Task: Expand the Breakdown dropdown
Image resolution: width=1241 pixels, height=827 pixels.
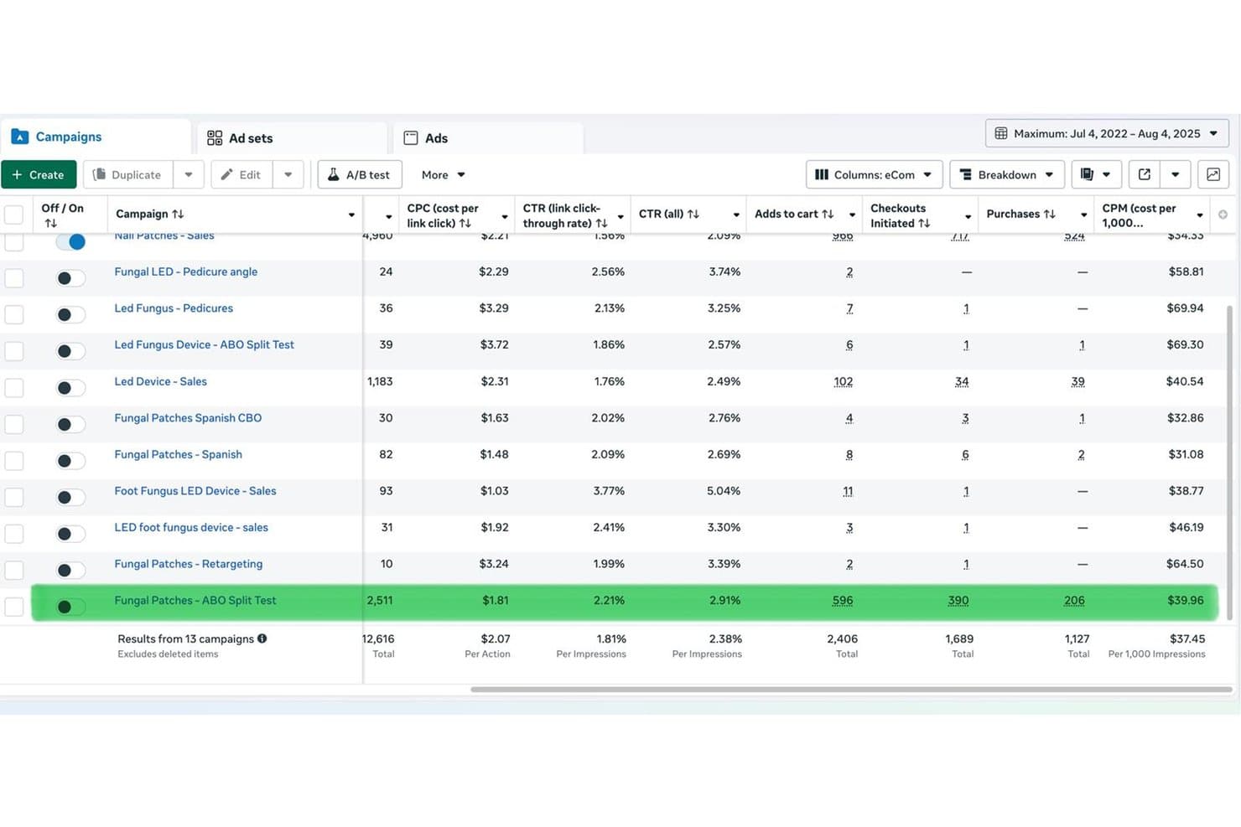Action: pos(1006,174)
